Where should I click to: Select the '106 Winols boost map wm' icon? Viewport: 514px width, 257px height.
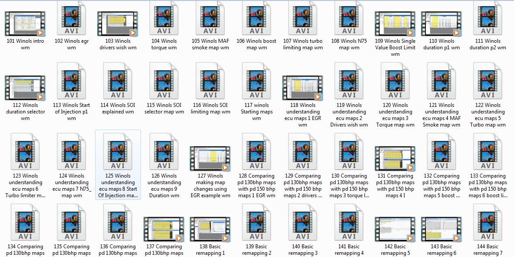pyautogui.click(x=256, y=18)
